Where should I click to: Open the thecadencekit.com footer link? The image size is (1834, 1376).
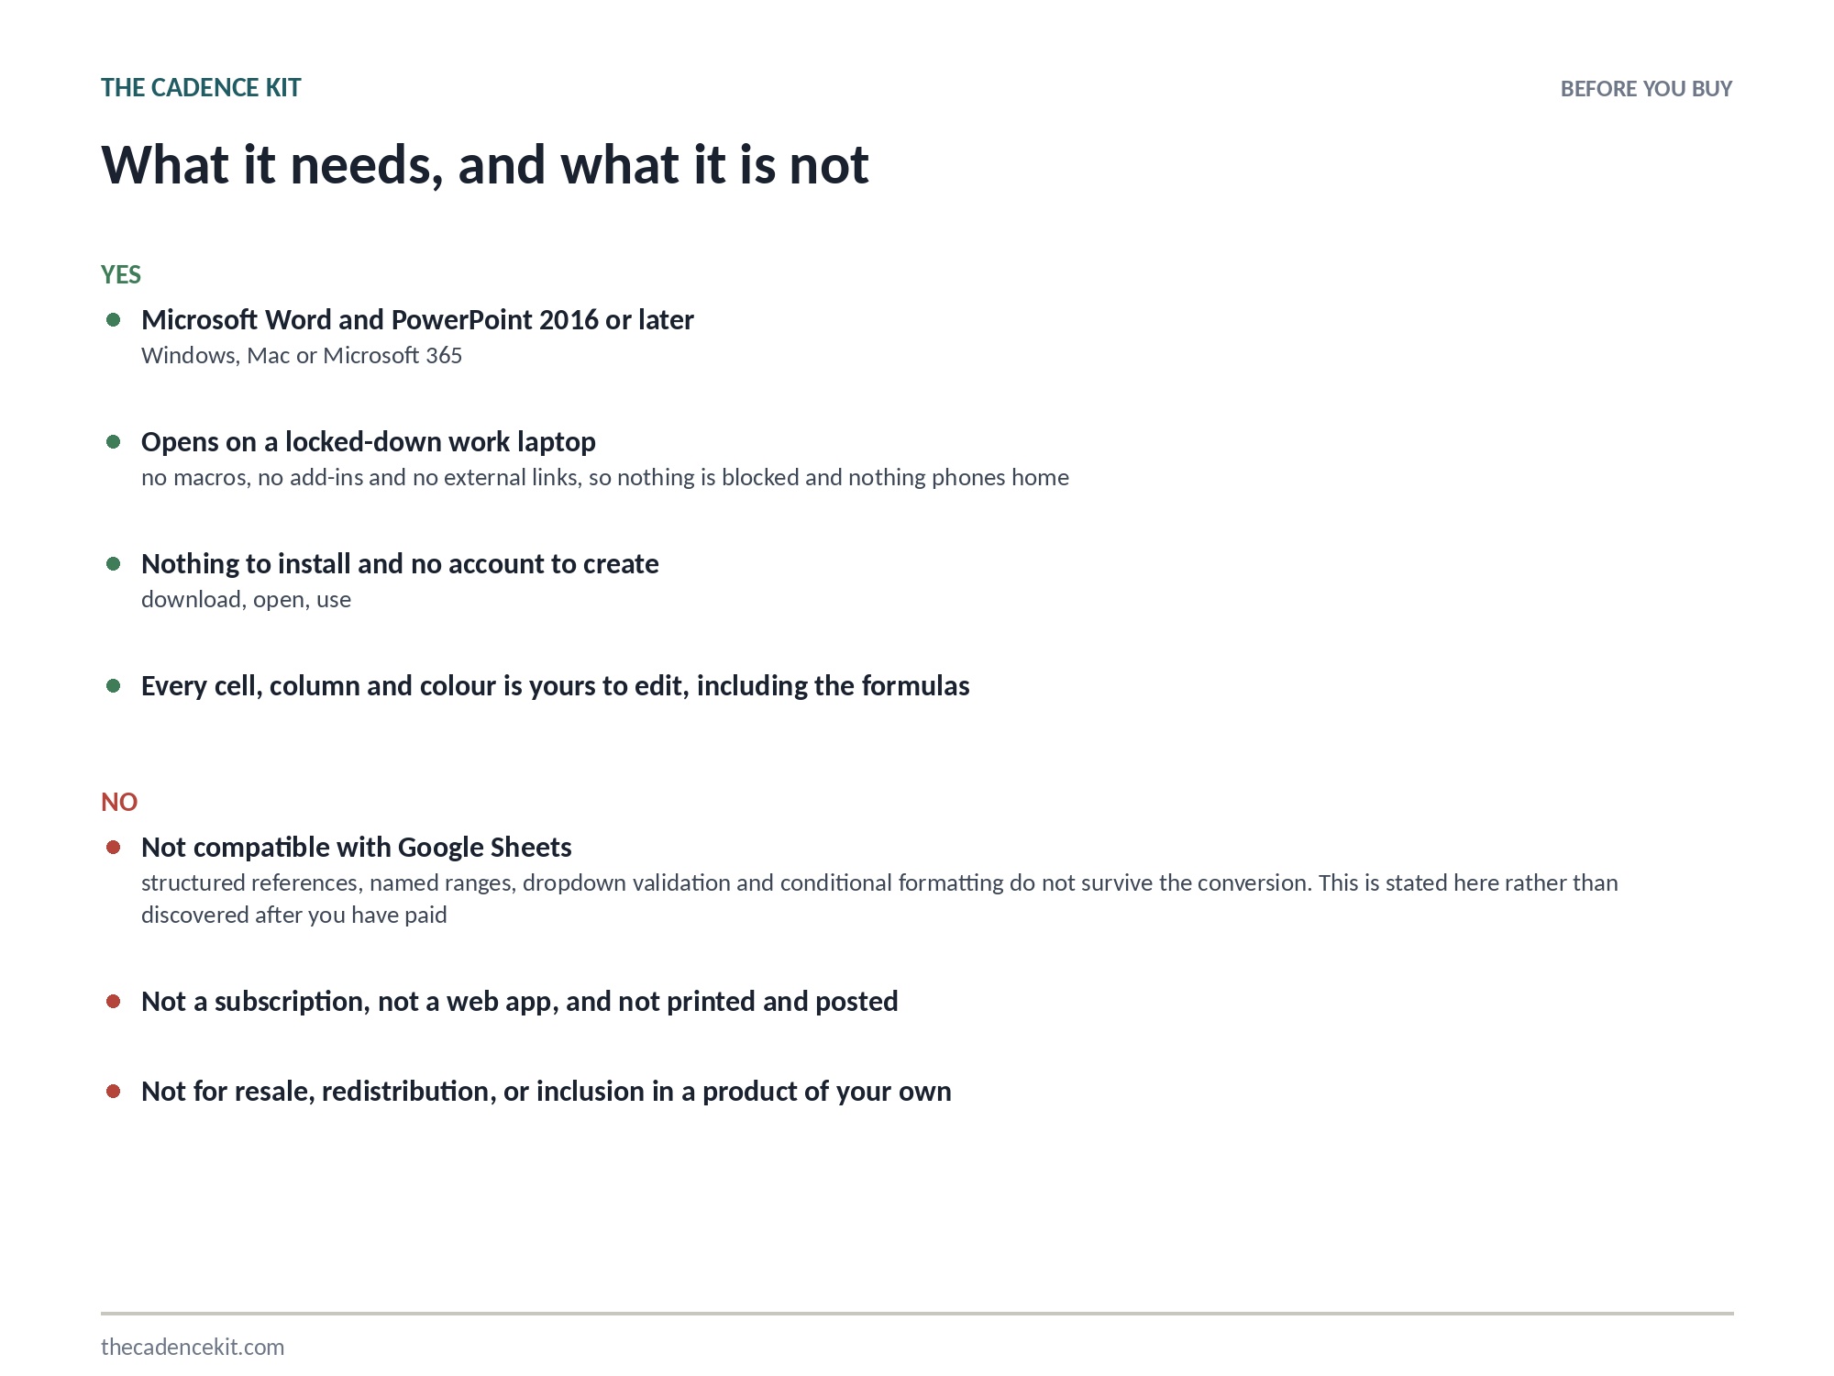click(x=193, y=1347)
